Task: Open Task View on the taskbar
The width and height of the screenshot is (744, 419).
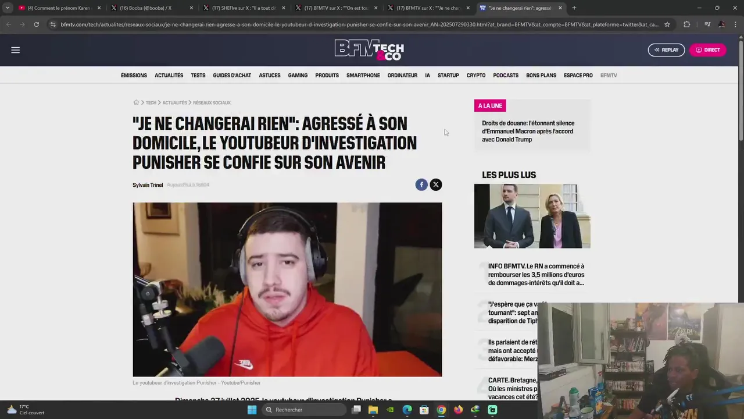Action: [356, 410]
